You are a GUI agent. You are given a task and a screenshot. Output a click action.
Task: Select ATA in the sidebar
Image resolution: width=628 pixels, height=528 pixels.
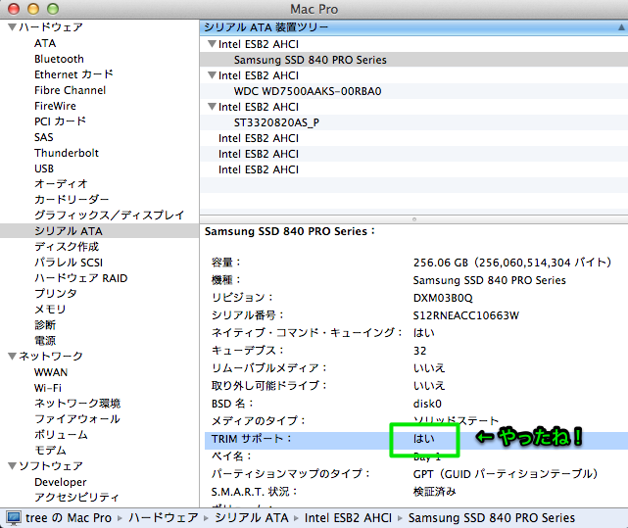(x=45, y=43)
